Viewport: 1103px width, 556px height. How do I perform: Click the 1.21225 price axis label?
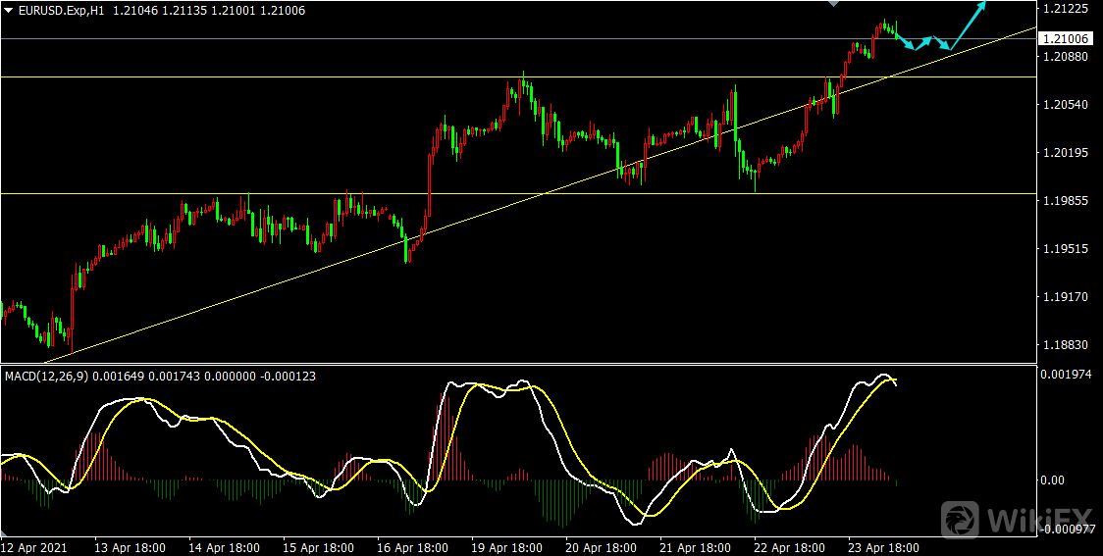click(x=1068, y=9)
